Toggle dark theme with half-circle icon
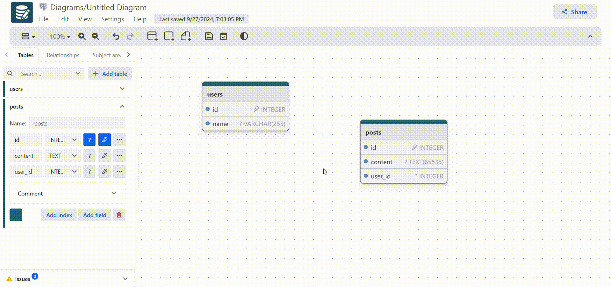 point(244,36)
